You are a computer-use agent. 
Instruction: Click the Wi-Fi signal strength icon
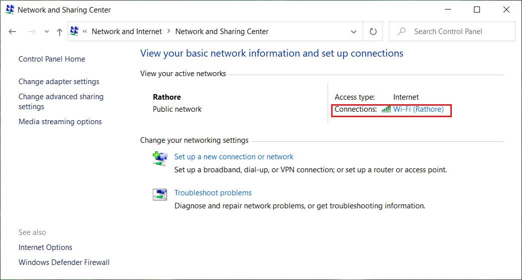click(386, 109)
